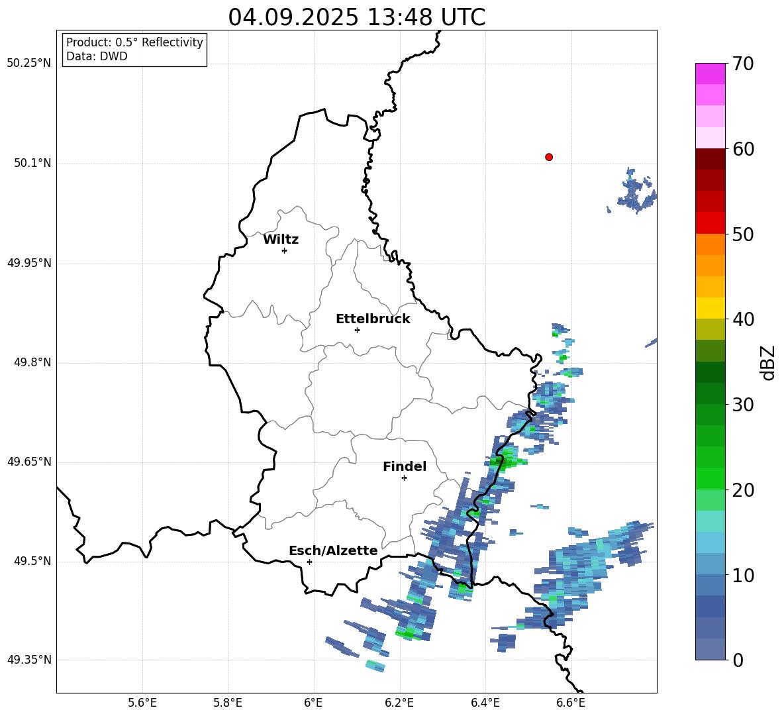Click the colorbar tick label 10
784x716 pixels.
click(x=743, y=576)
